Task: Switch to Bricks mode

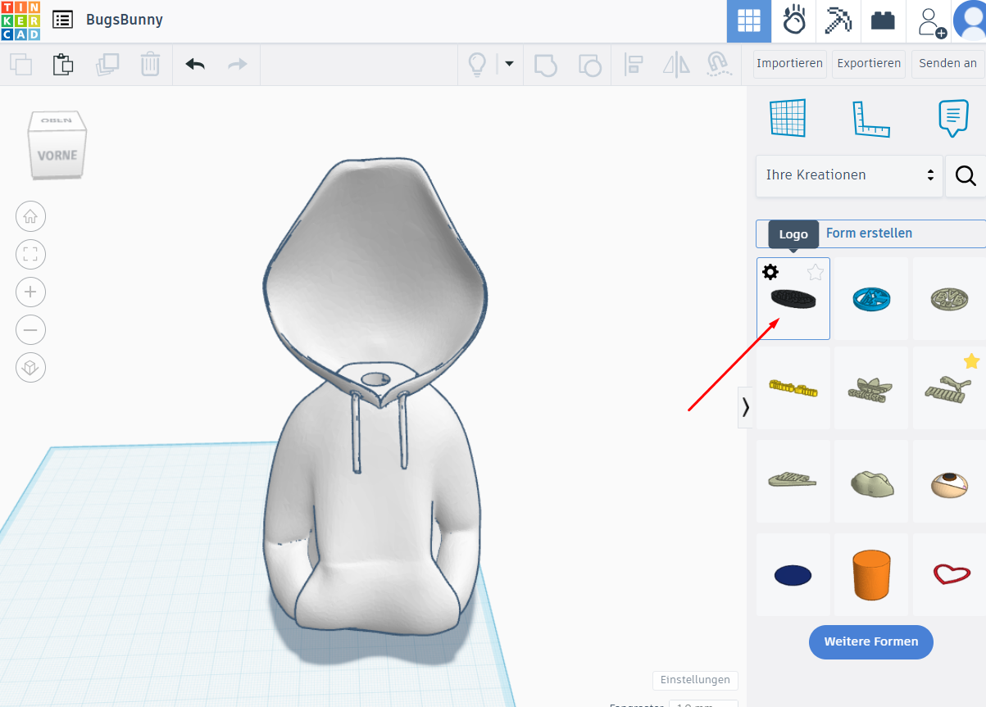Action: [x=883, y=20]
